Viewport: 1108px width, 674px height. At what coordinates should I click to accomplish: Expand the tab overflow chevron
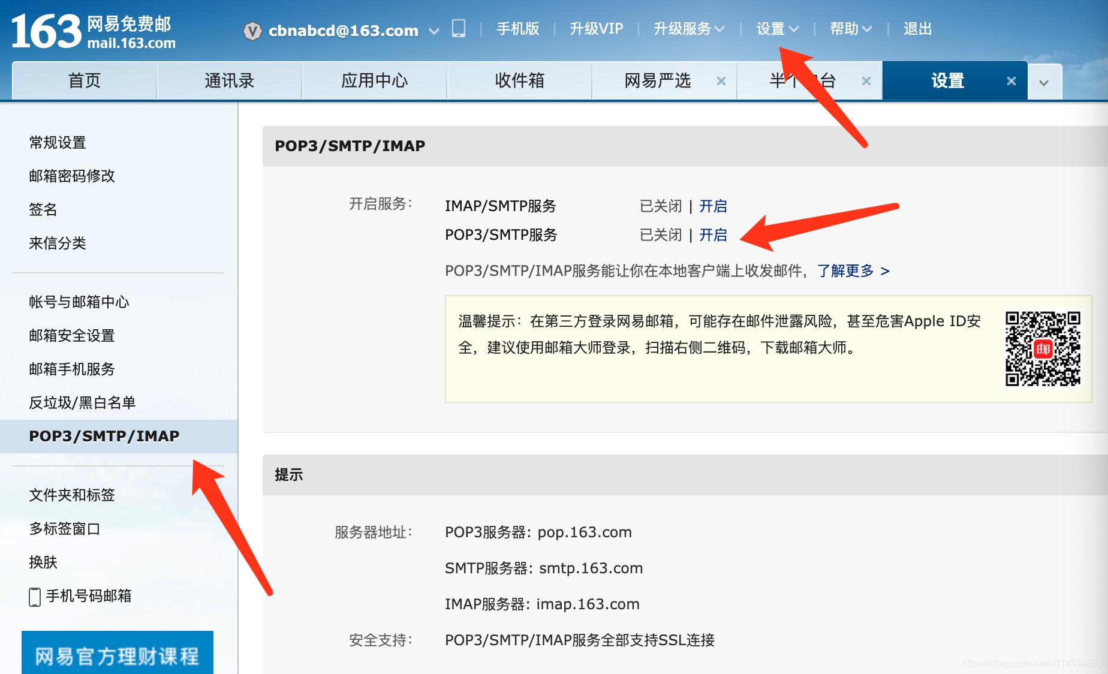pos(1044,83)
